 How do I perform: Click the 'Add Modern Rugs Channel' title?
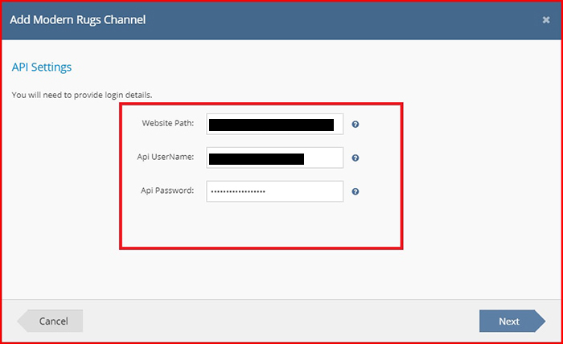tap(78, 20)
